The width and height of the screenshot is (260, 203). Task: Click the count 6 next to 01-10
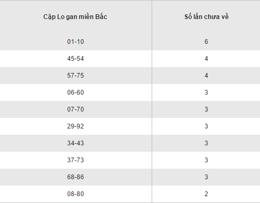(x=206, y=42)
